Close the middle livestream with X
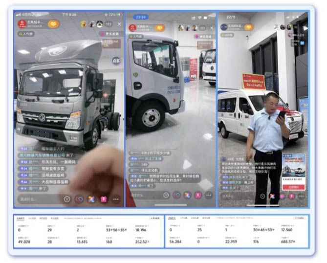The width and height of the screenshot is (327, 263). pyautogui.click(x=211, y=28)
